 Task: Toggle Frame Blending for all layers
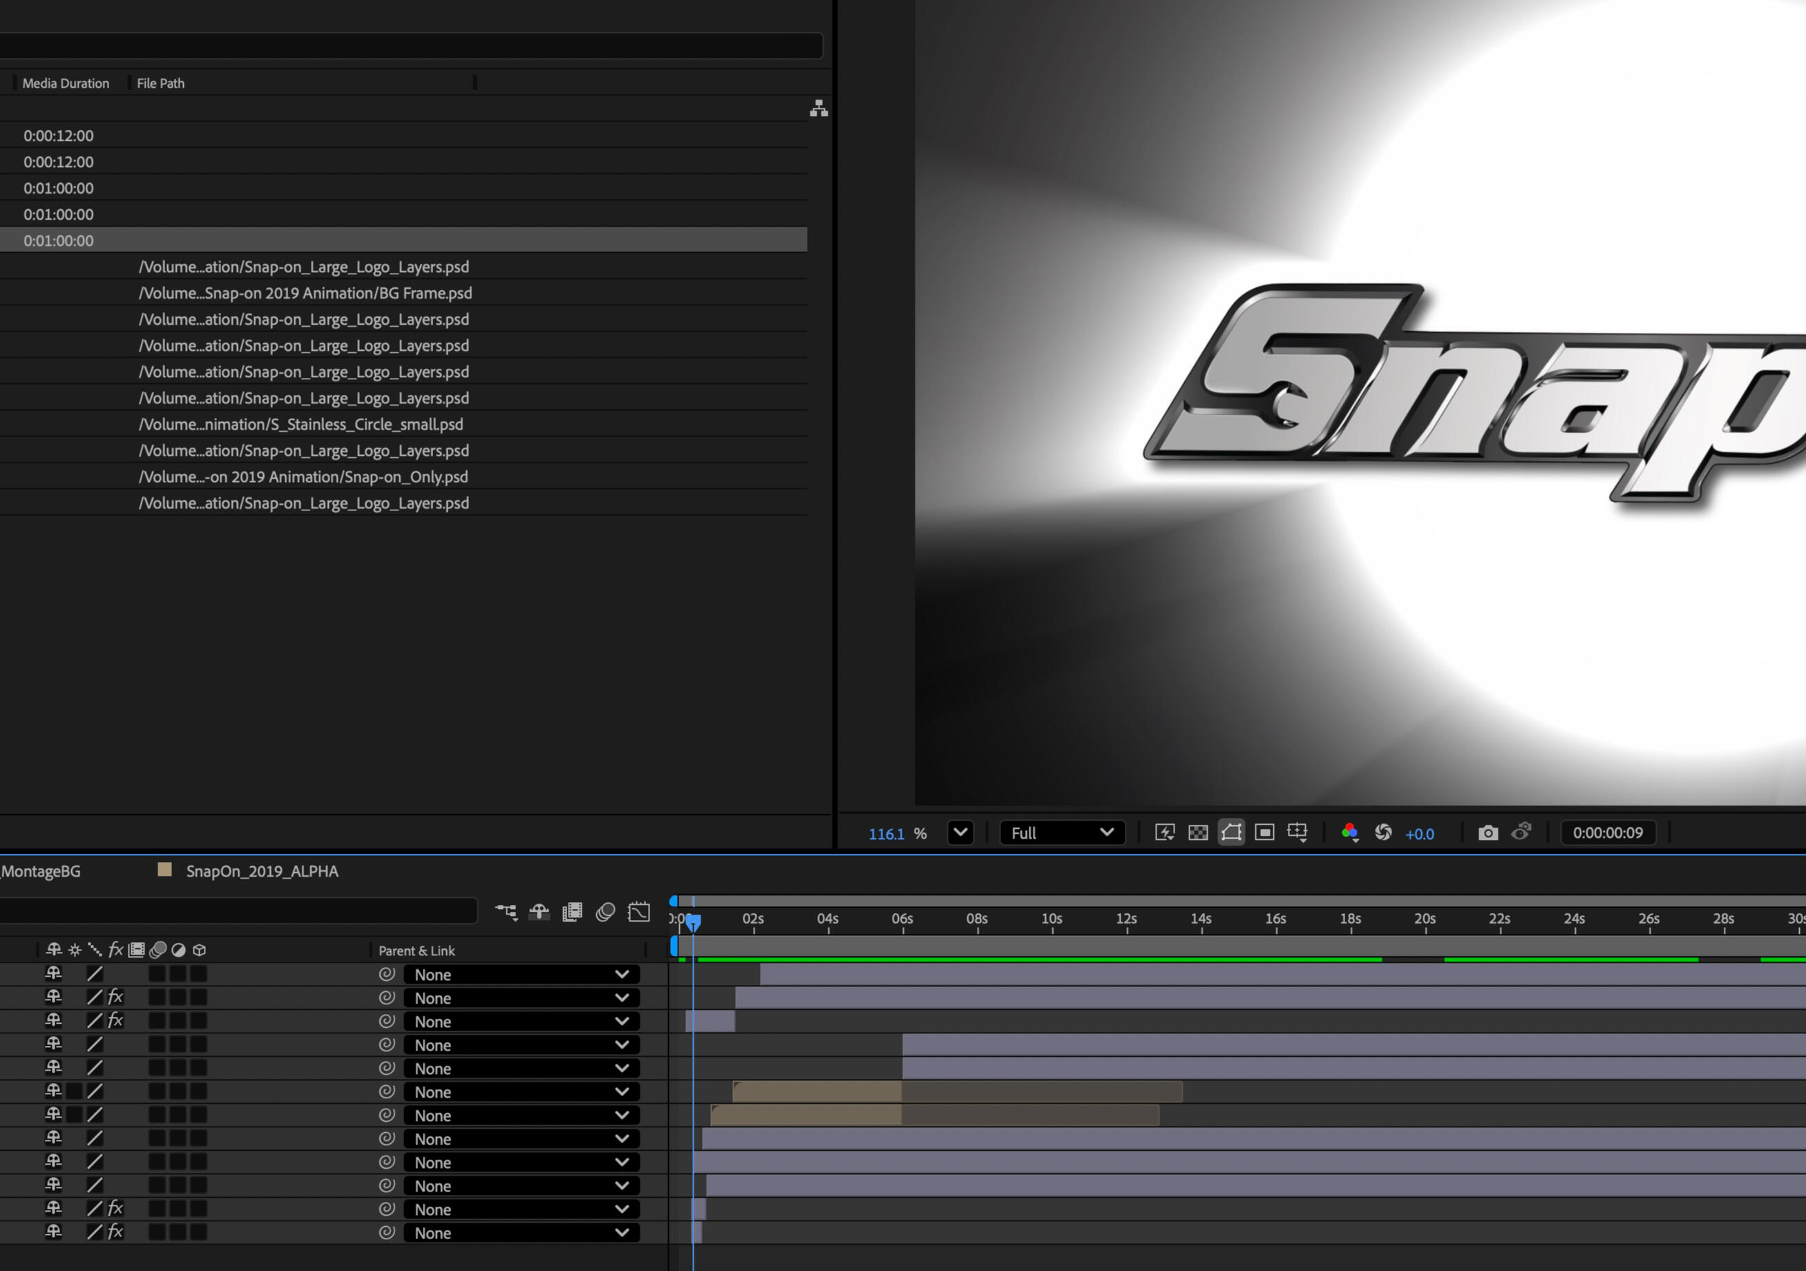(x=572, y=912)
